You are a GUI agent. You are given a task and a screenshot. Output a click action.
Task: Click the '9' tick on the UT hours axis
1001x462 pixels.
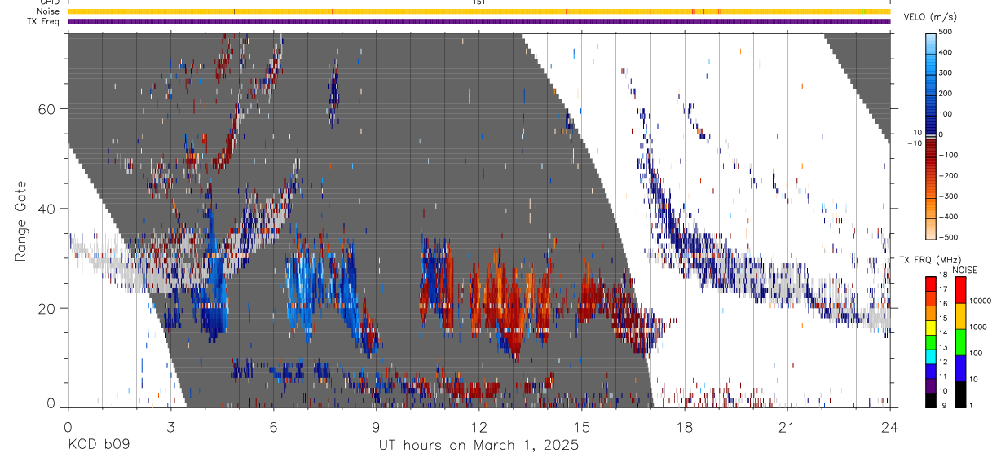(x=376, y=426)
